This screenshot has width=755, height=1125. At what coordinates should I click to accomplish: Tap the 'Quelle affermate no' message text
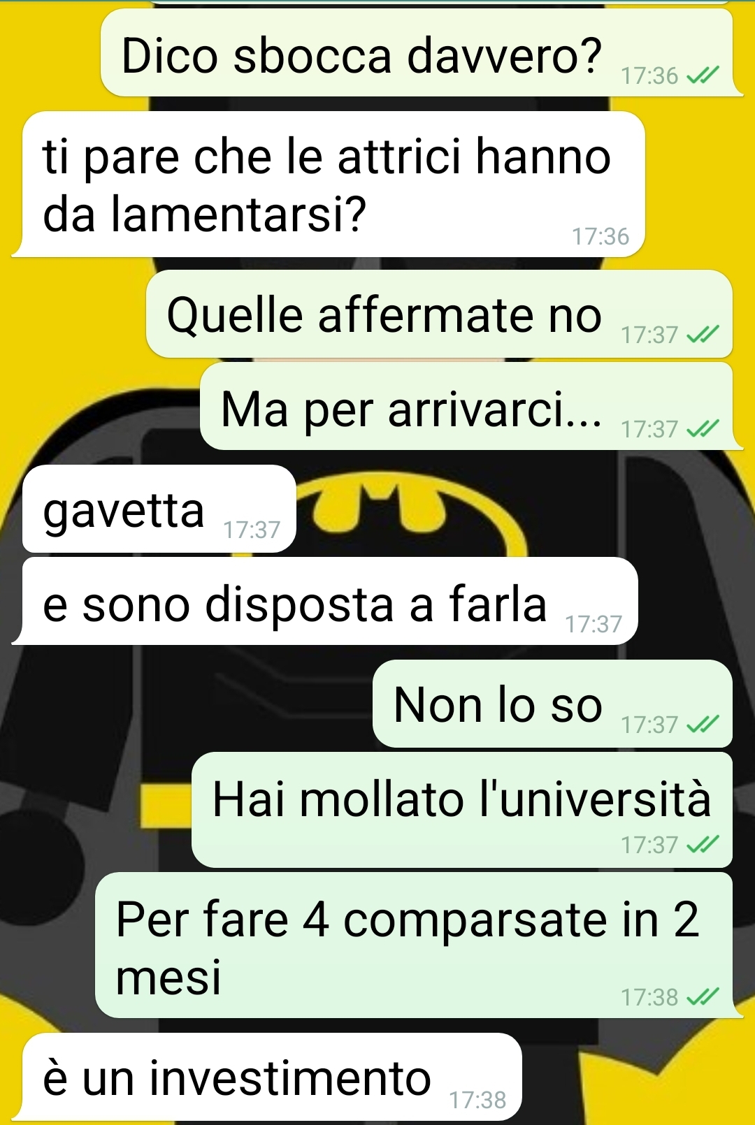click(384, 315)
